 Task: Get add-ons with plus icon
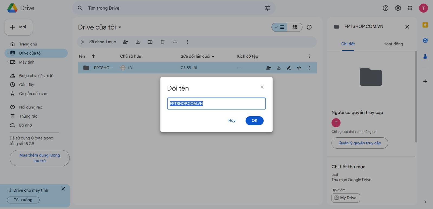pos(425,81)
